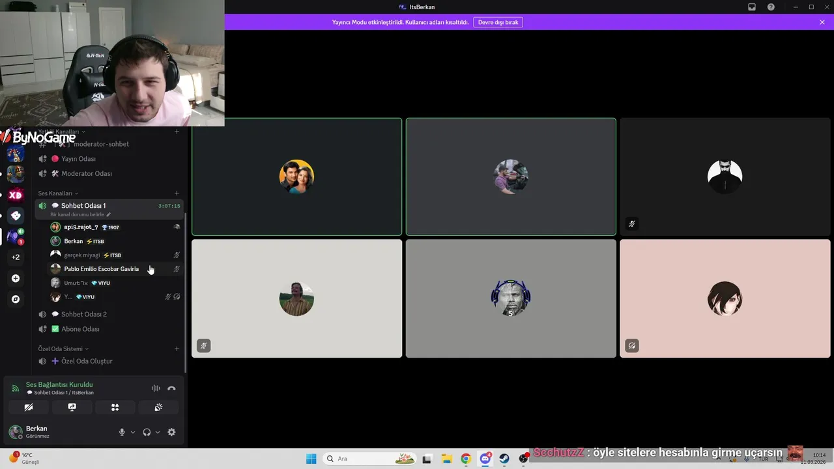
Task: Focus the green-outlined tile beside the couple
Action: click(511, 177)
